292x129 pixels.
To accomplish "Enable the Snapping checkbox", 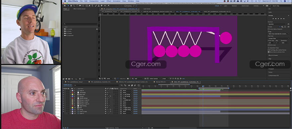I will pyautogui.click(x=125, y=6).
